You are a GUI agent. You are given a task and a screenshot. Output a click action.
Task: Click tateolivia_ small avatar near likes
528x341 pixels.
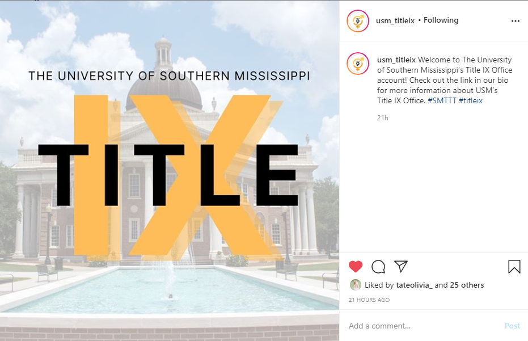click(x=355, y=285)
